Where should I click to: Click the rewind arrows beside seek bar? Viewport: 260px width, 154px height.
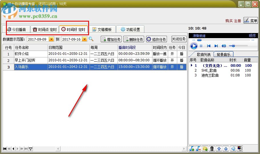pos(194,40)
